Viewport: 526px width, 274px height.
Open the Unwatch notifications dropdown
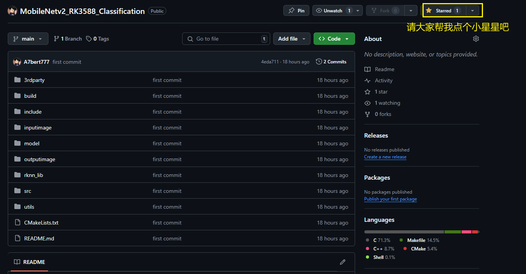point(338,11)
